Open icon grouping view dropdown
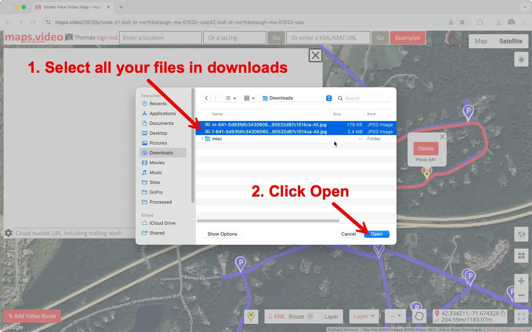The image size is (532, 332). [249, 98]
